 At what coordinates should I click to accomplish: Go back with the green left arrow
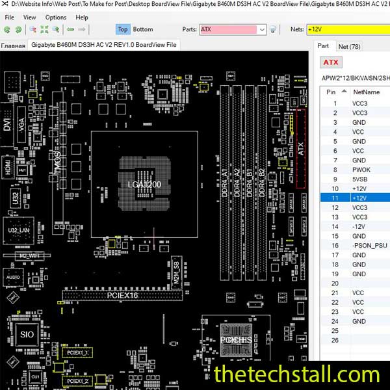click(x=71, y=30)
